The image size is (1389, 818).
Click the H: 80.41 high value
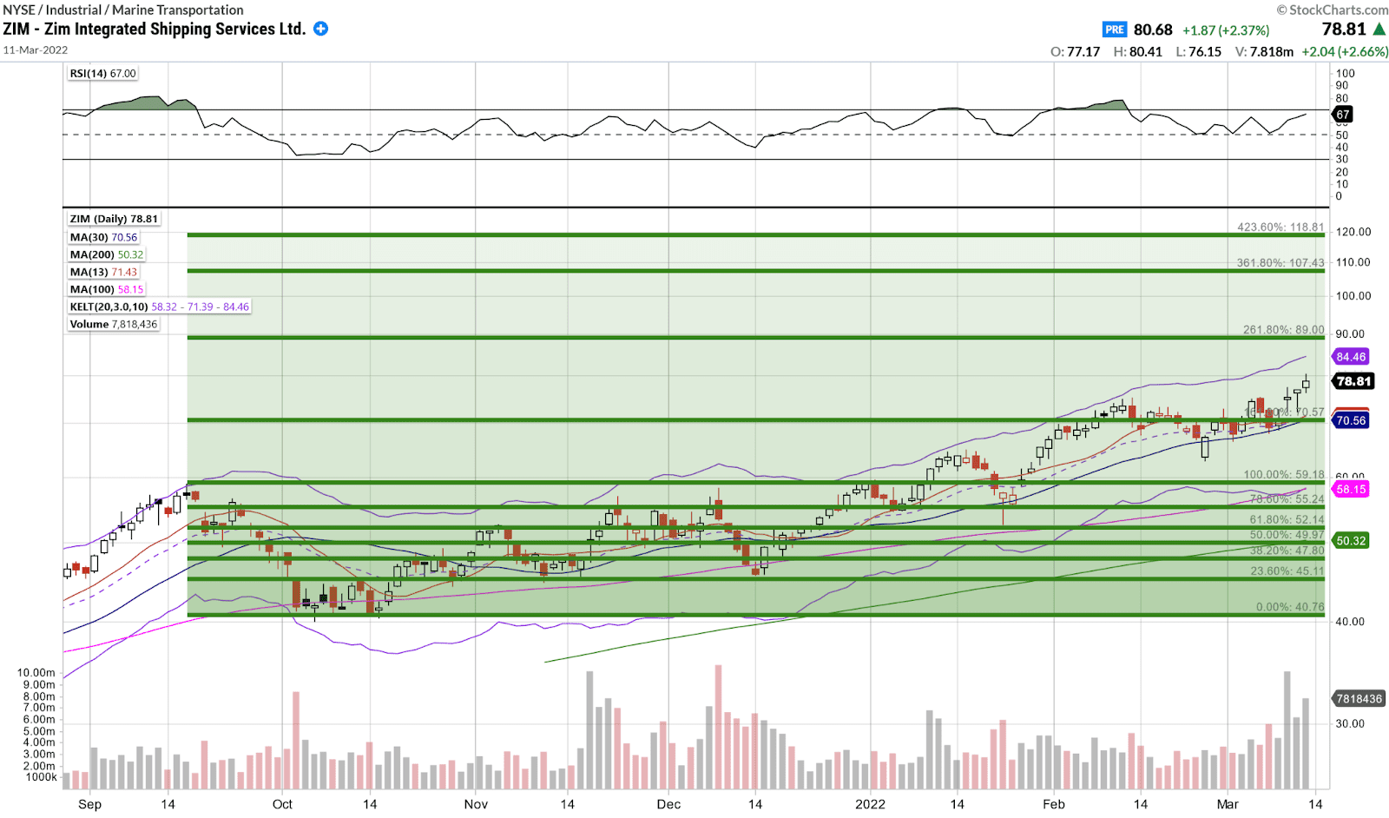point(1137,51)
